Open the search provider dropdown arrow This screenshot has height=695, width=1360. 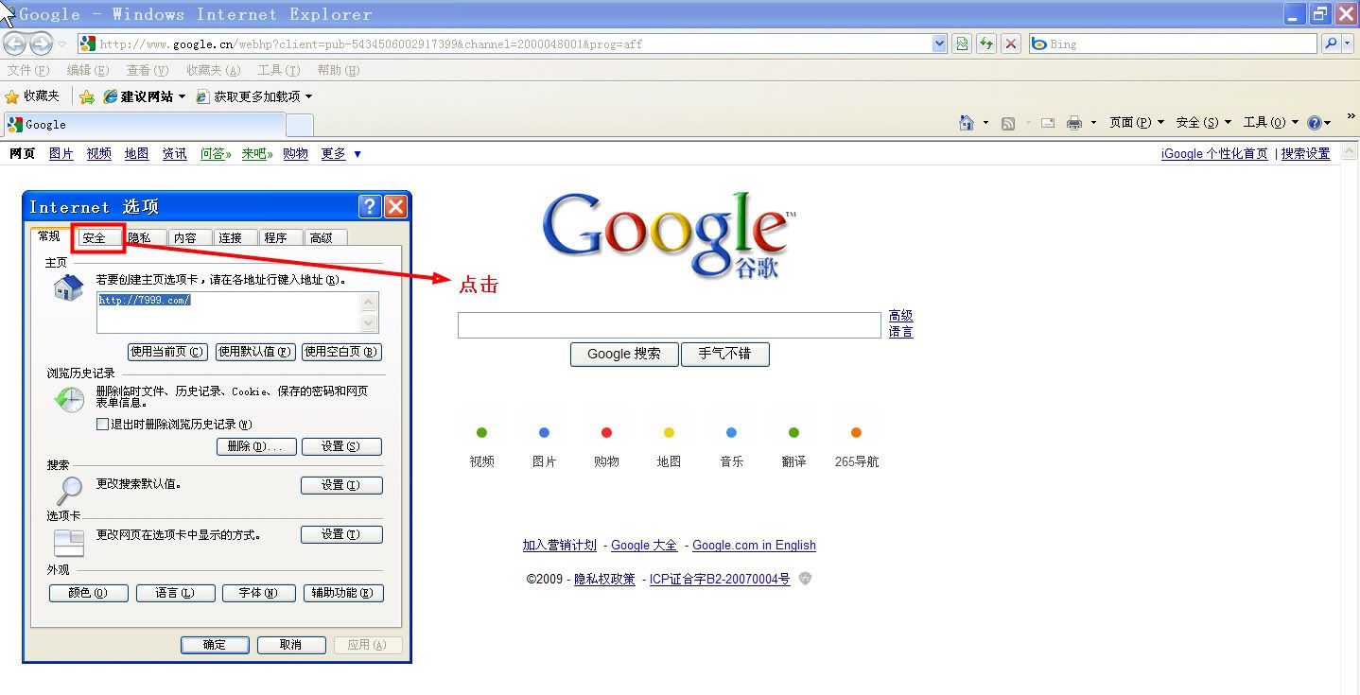1347,43
